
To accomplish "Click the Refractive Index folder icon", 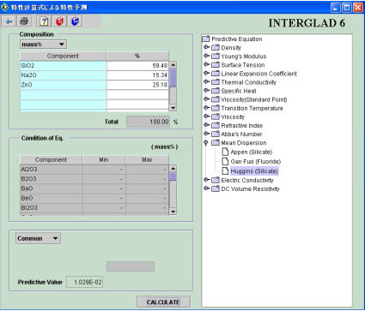I will 216,125.
